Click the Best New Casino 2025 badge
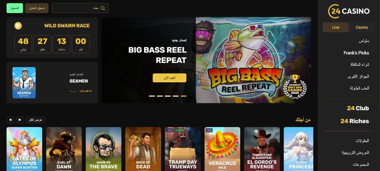The height and width of the screenshot is (171, 380). point(295,87)
